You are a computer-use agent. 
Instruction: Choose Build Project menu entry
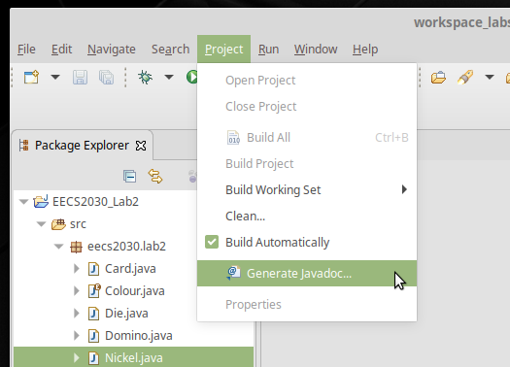(x=307, y=163)
